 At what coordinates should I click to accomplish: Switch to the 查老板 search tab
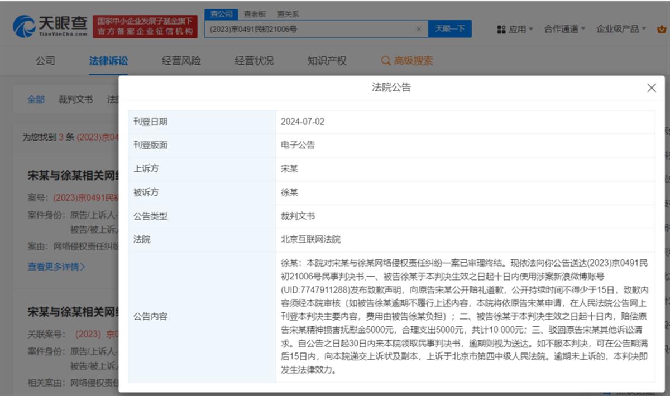click(x=254, y=13)
